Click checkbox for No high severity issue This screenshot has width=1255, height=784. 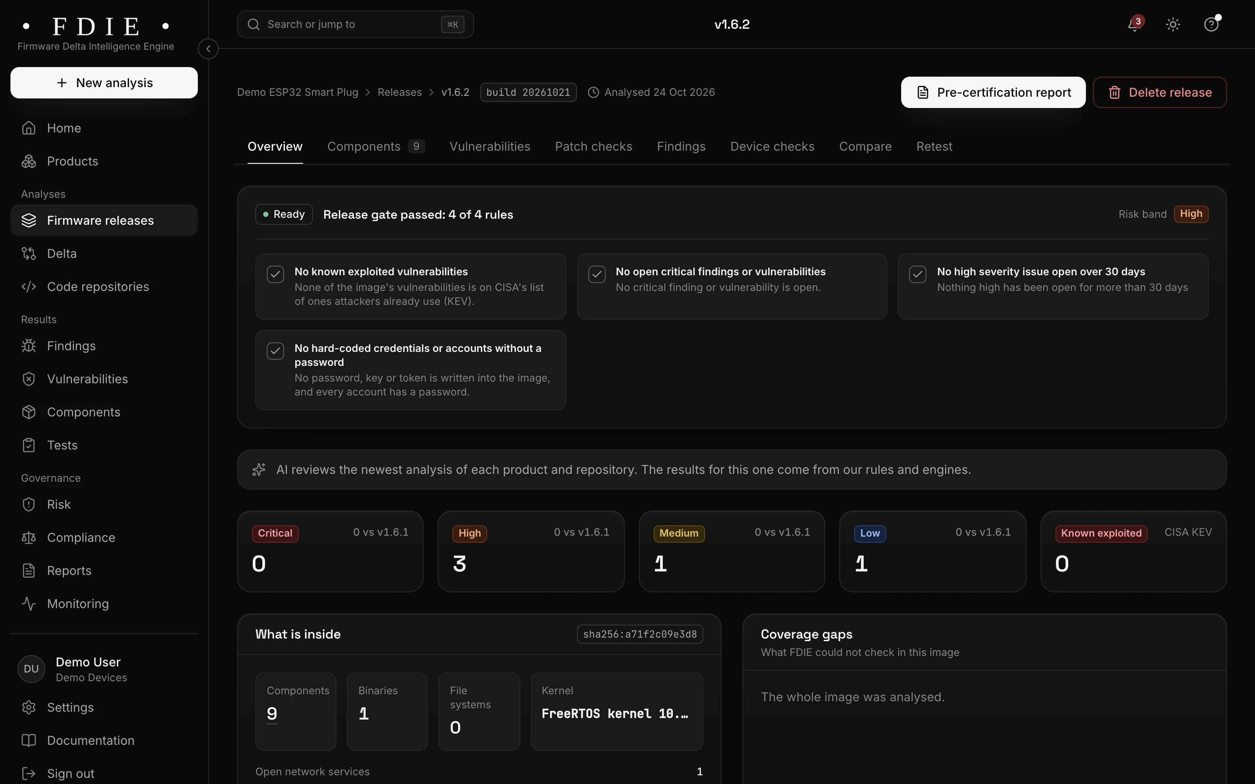point(918,274)
